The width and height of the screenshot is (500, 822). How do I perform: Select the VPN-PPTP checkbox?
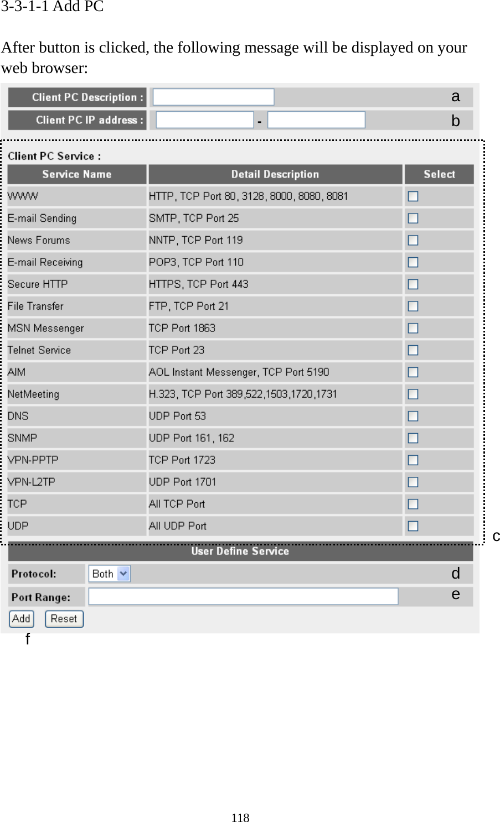click(413, 460)
